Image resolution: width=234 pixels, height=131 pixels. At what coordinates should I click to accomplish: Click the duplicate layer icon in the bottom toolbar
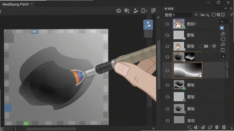click(x=210, y=127)
